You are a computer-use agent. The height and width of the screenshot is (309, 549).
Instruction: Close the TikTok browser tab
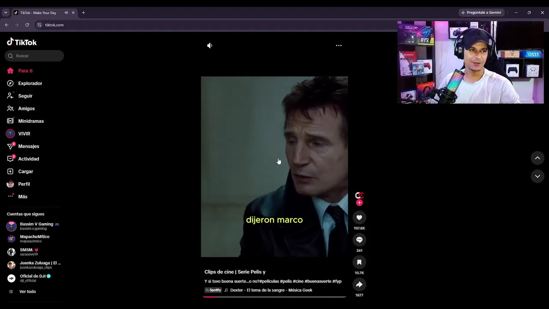[73, 13]
